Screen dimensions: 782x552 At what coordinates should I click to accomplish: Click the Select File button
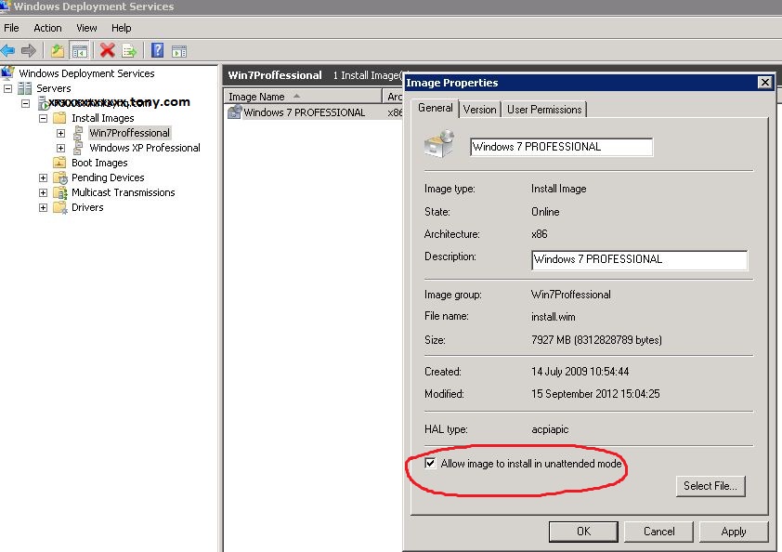click(x=710, y=486)
